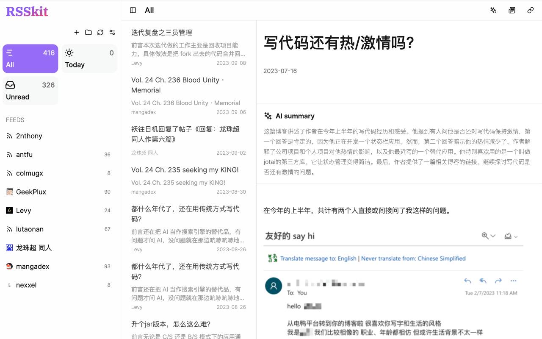Click the zoom magnifier icon above the email

484,236
